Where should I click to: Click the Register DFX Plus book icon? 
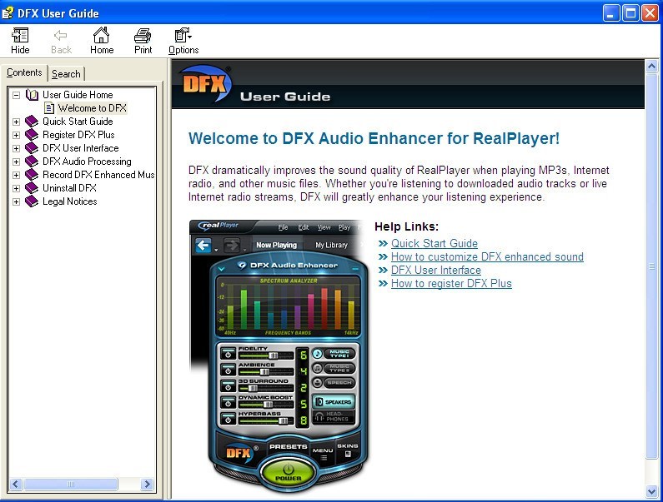coord(32,135)
